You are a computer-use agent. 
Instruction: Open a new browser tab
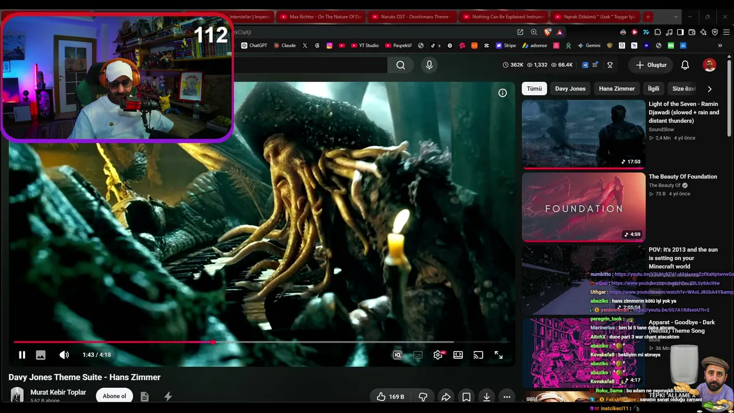point(647,17)
